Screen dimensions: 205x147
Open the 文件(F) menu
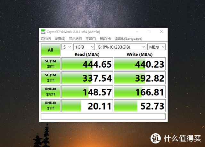tap(46, 38)
